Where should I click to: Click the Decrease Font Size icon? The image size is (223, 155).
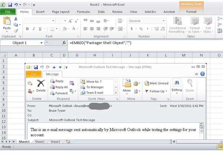click(76, 21)
